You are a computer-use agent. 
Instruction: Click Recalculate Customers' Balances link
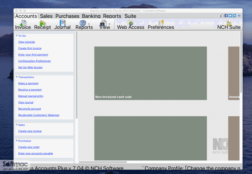(39, 115)
